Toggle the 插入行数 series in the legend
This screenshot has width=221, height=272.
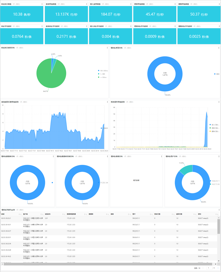pyautogui.click(x=214, y=125)
